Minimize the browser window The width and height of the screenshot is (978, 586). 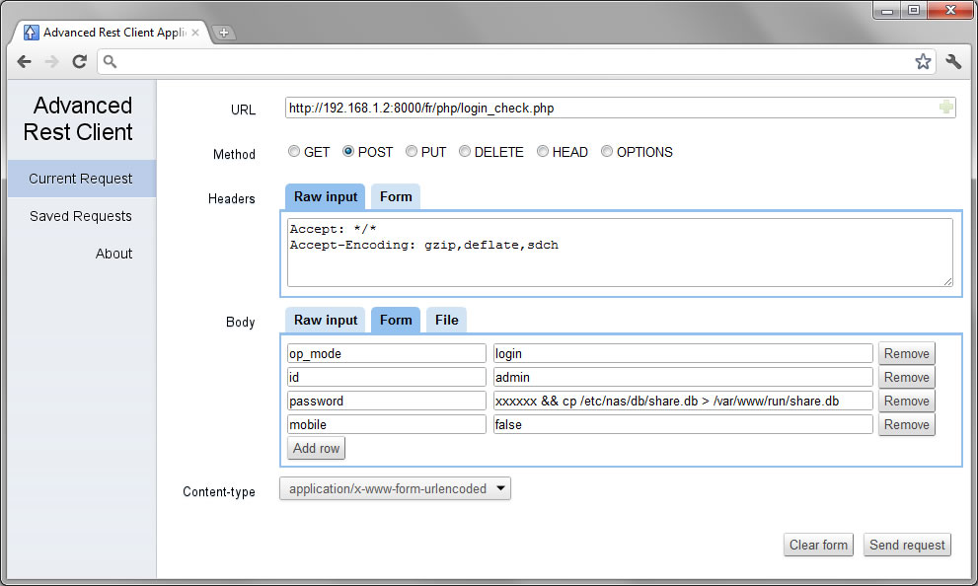[x=887, y=10]
